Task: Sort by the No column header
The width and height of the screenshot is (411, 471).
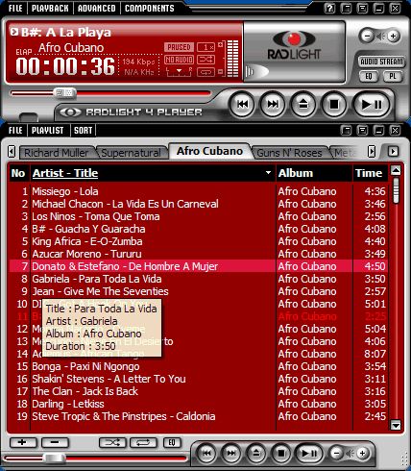Action: point(18,173)
